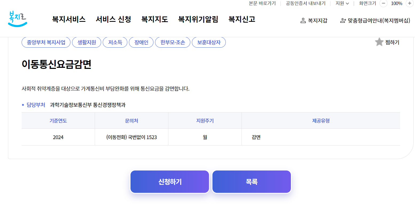Open the 복지위기알림 menu
The image size is (415, 204).
[198, 19]
